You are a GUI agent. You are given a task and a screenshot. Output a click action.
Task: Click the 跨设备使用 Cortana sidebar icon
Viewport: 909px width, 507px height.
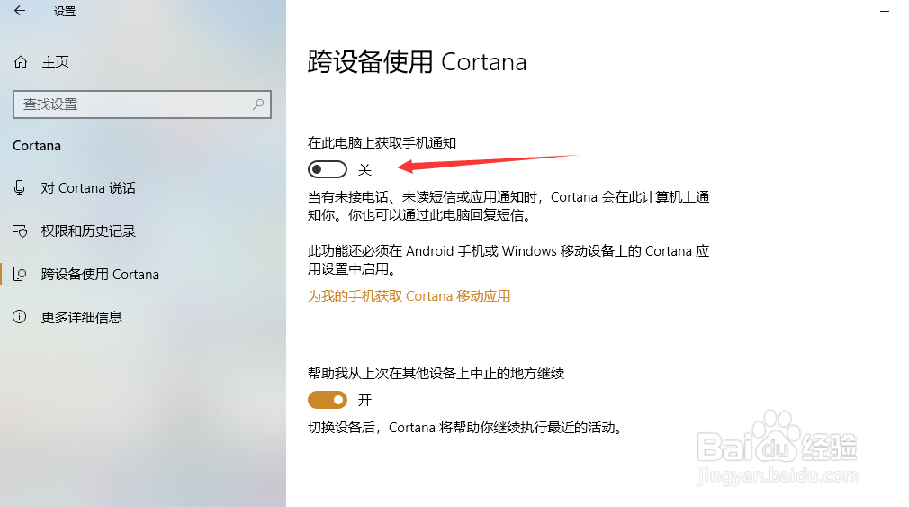pos(20,274)
